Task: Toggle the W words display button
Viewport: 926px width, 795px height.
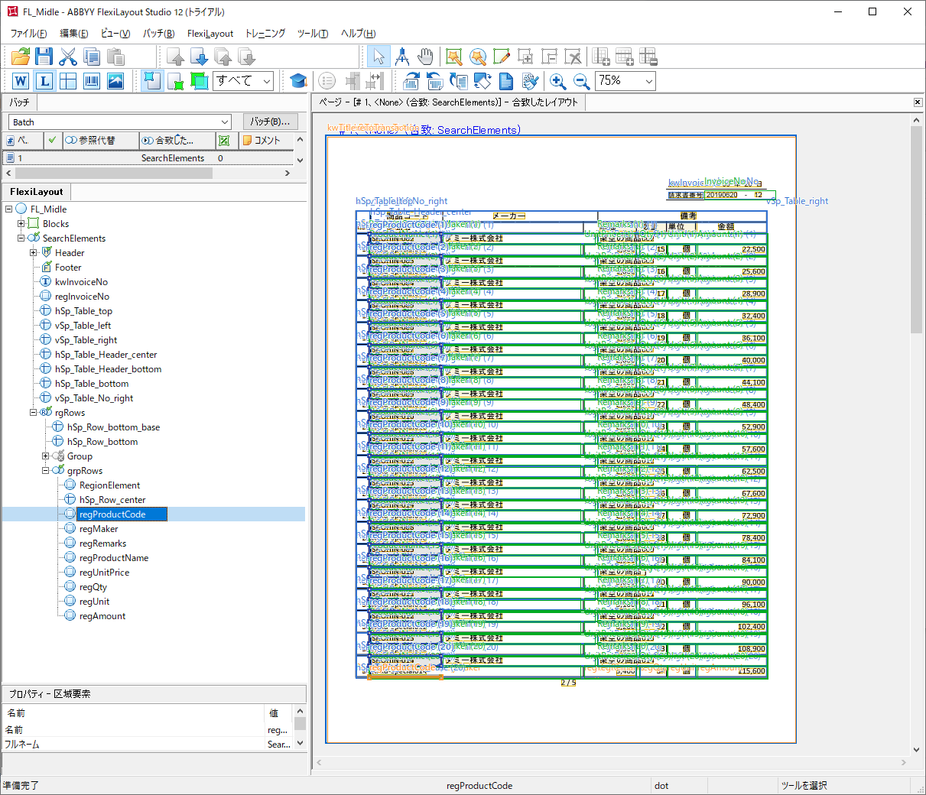Action: [21, 81]
